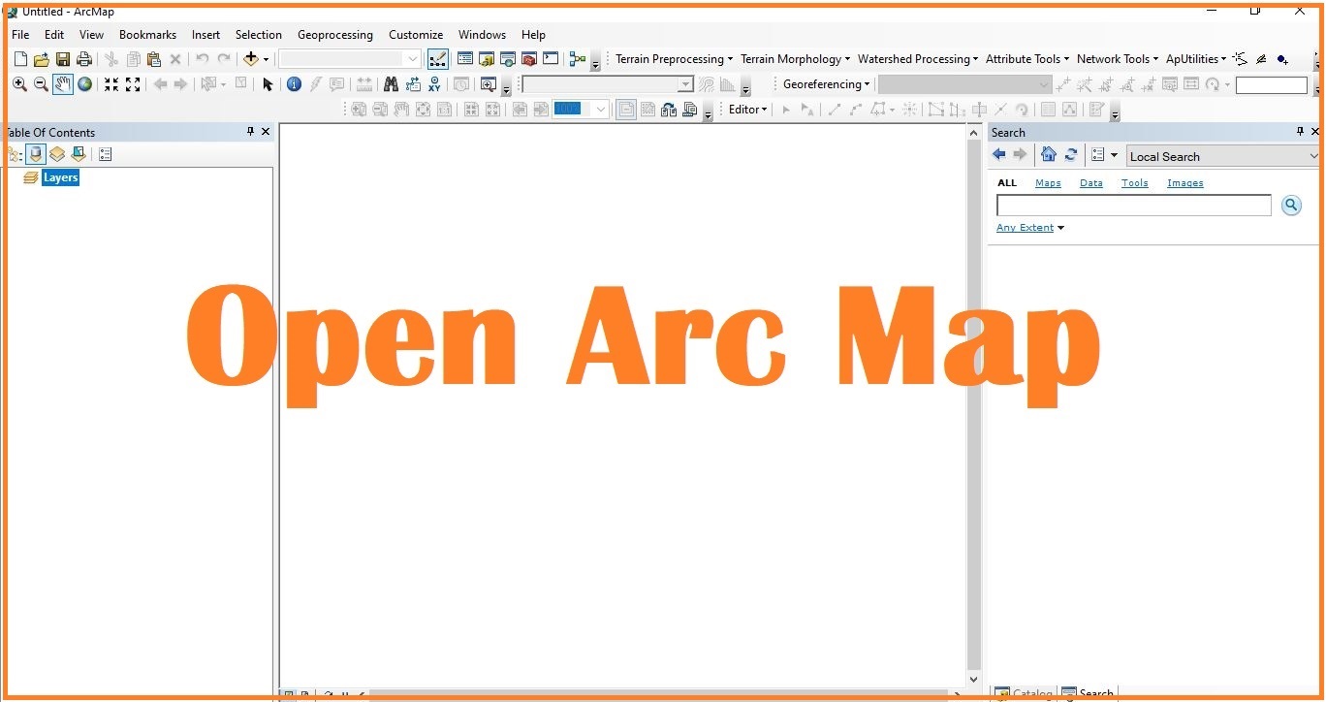Image resolution: width=1326 pixels, height=702 pixels.
Task: Click Change Layout icon on Layout toolbar
Action: (x=669, y=110)
